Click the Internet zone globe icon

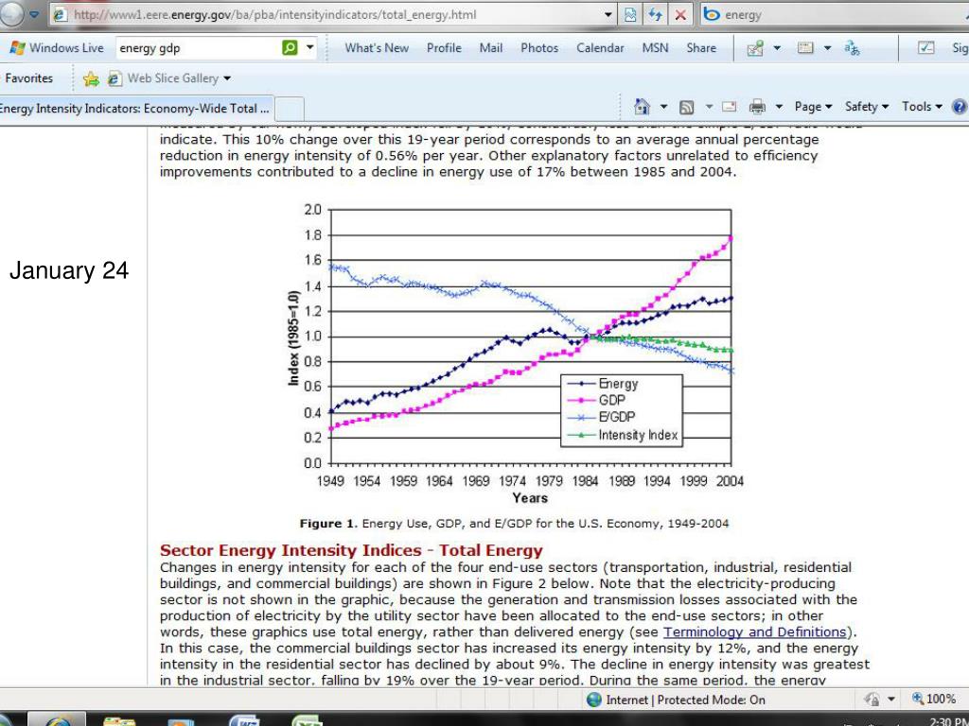coord(594,700)
